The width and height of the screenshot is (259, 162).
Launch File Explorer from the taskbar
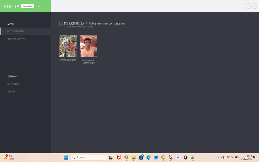[x=134, y=157]
